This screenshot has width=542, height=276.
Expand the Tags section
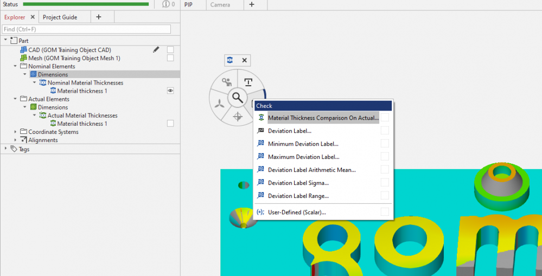point(5,149)
